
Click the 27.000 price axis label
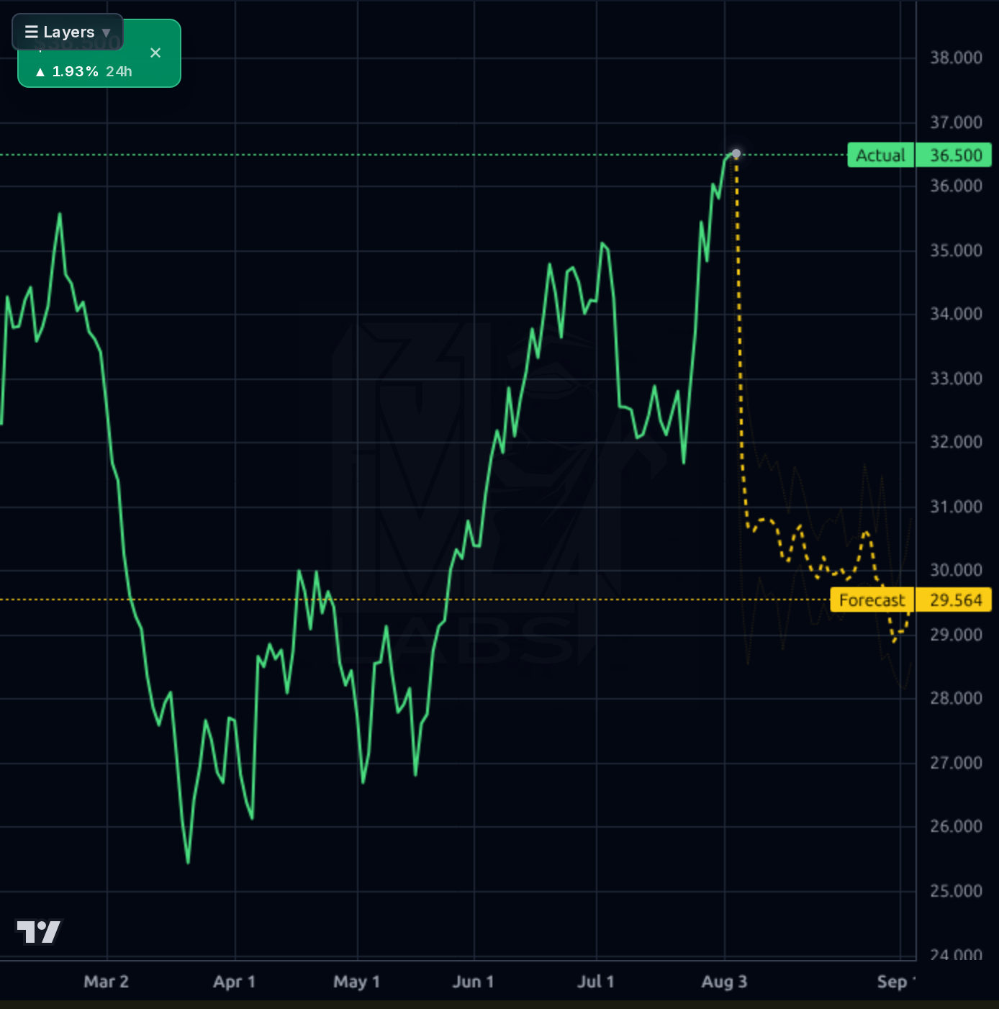[x=956, y=763]
